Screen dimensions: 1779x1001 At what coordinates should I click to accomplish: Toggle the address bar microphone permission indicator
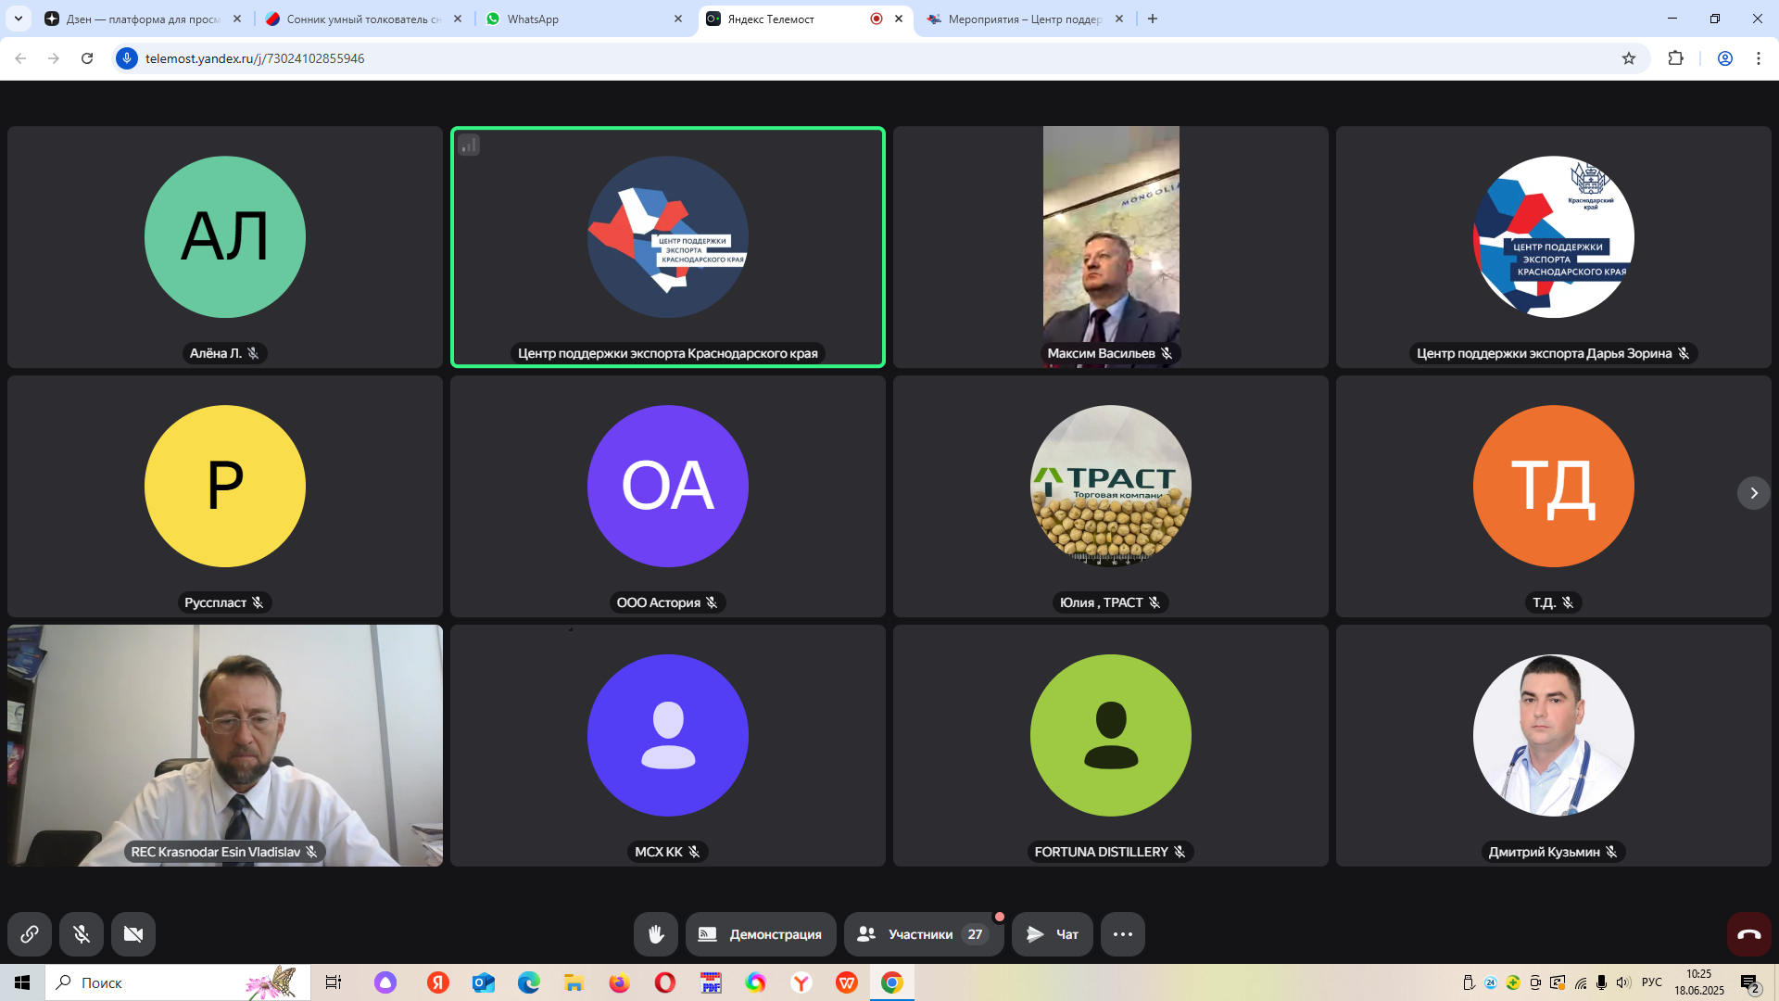[127, 58]
